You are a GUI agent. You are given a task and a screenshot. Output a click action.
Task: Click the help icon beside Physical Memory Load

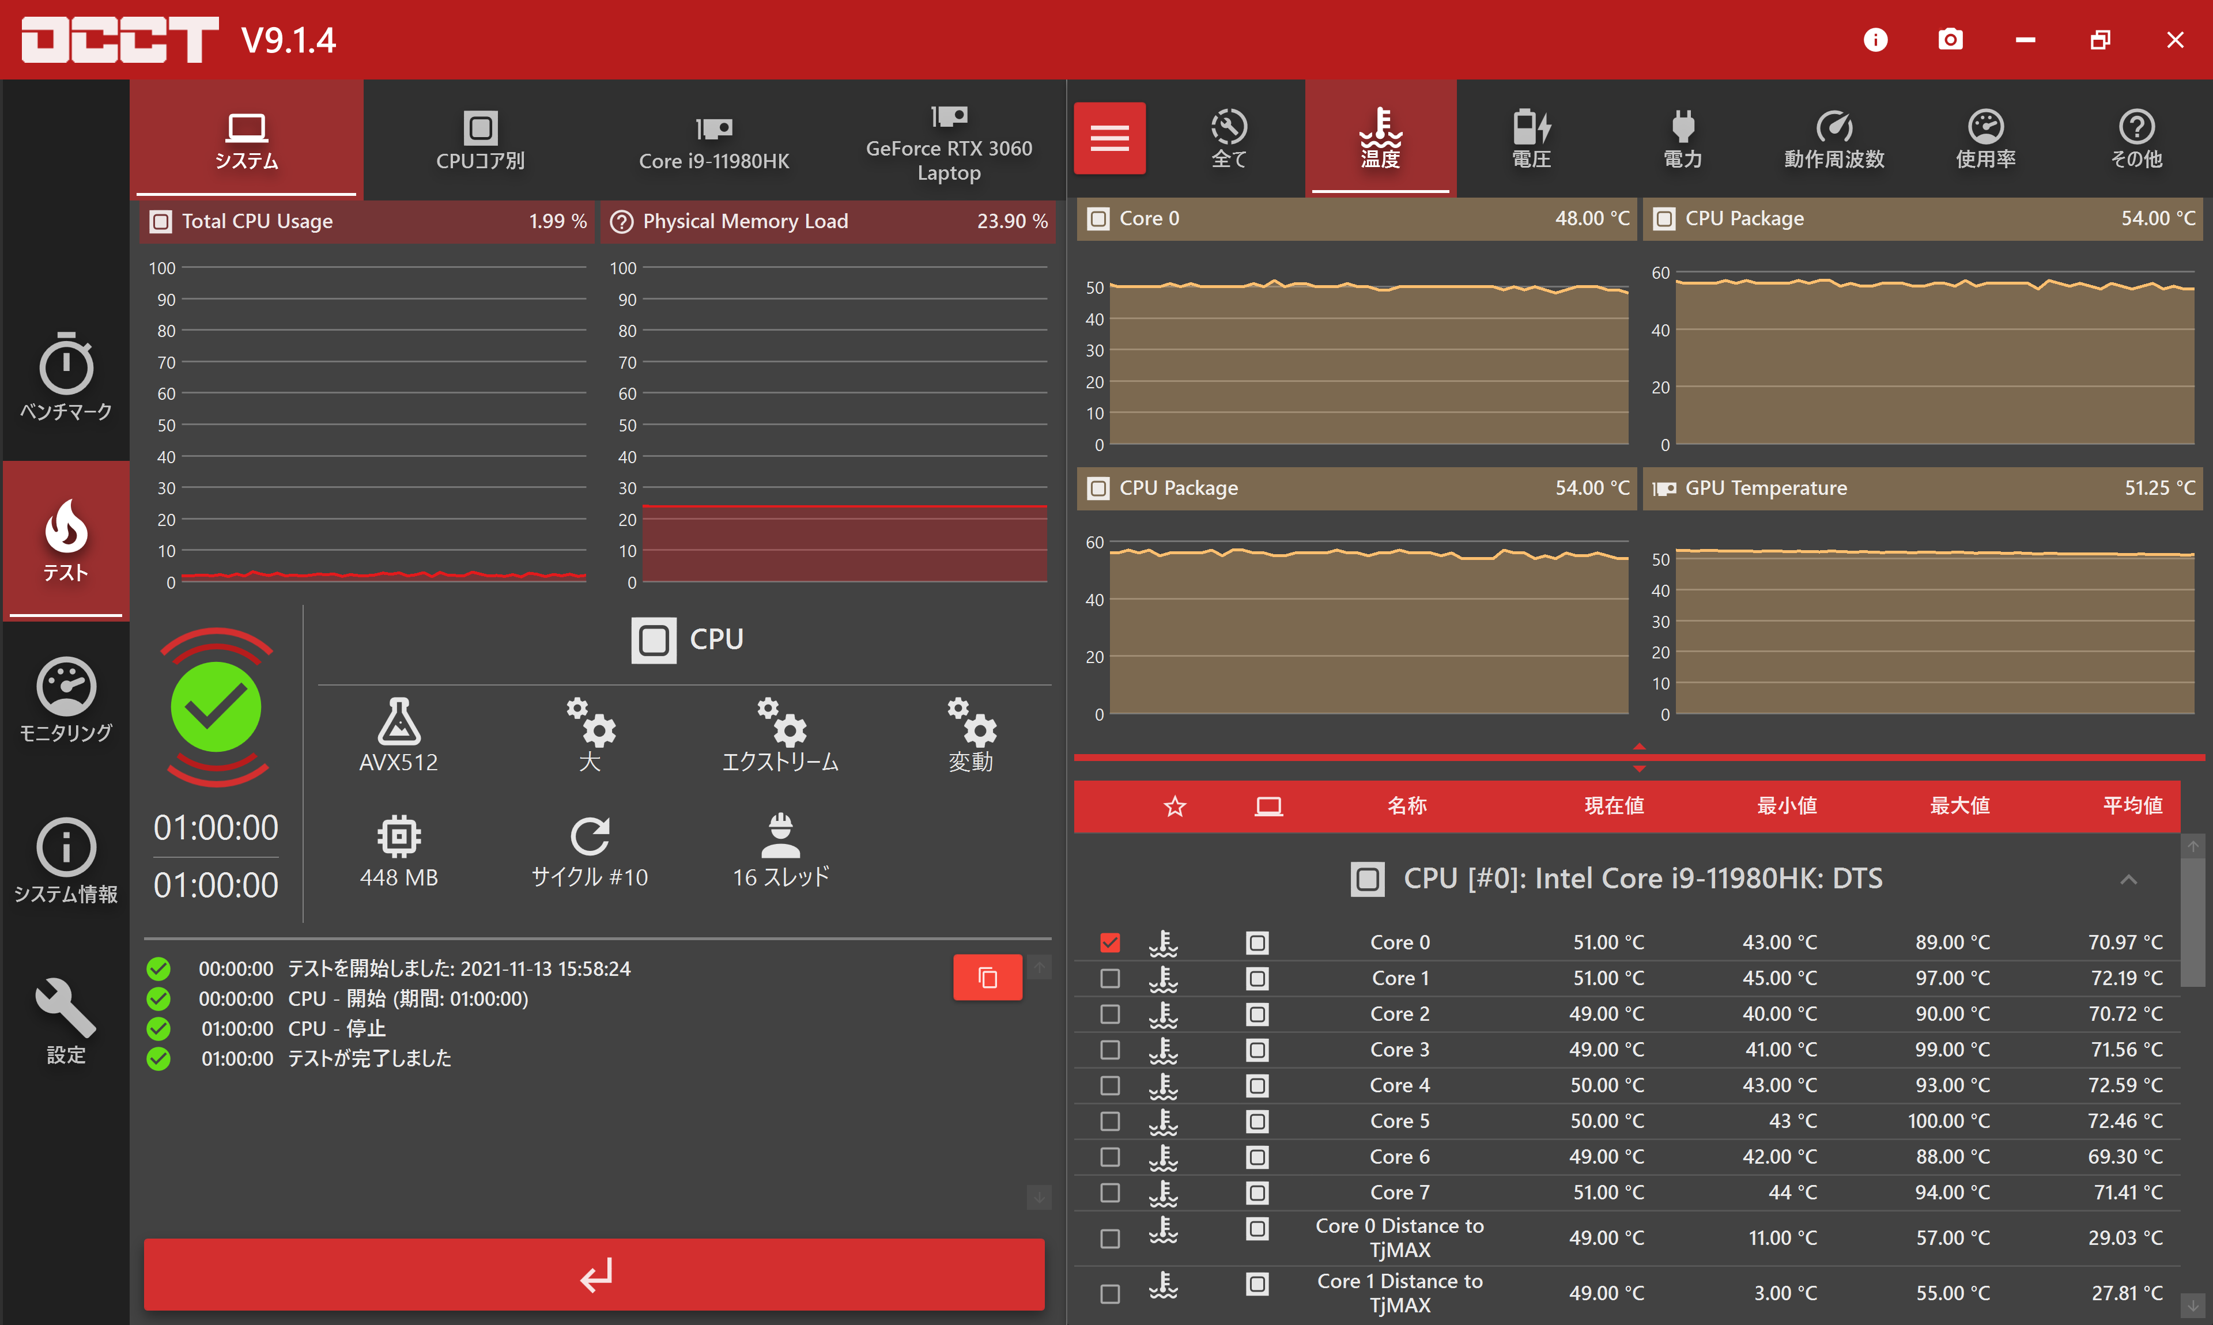[x=621, y=221]
